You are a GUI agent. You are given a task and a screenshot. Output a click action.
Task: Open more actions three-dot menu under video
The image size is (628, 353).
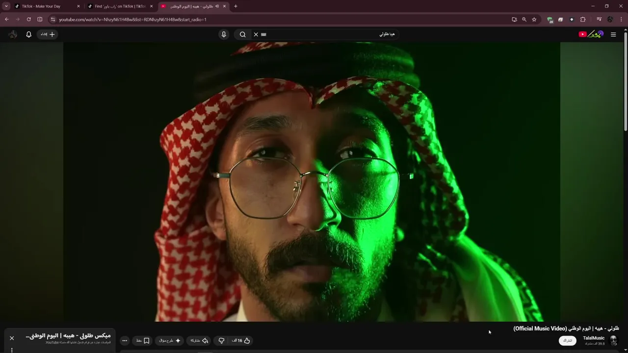[125, 340]
